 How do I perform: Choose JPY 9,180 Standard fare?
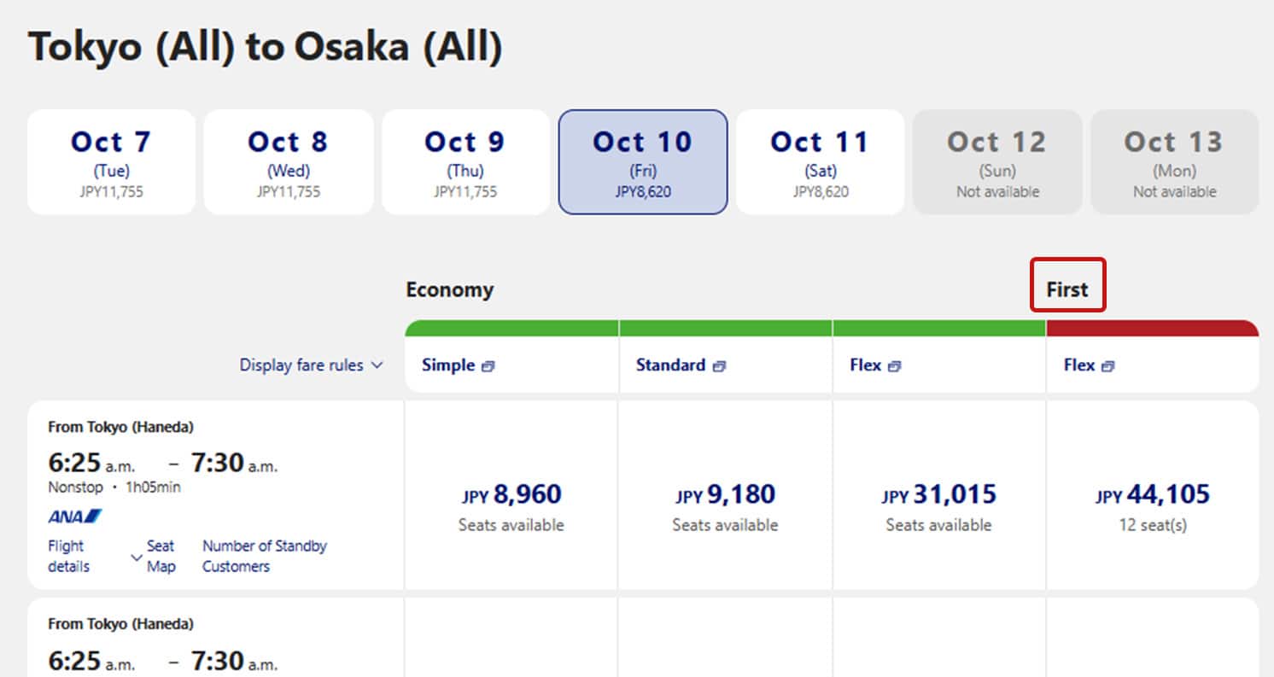pyautogui.click(x=725, y=495)
